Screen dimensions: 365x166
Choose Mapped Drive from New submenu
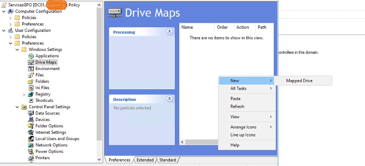(x=303, y=81)
